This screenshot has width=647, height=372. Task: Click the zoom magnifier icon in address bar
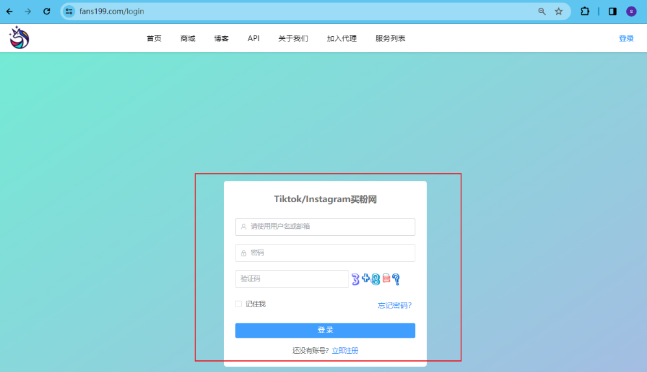(x=542, y=12)
